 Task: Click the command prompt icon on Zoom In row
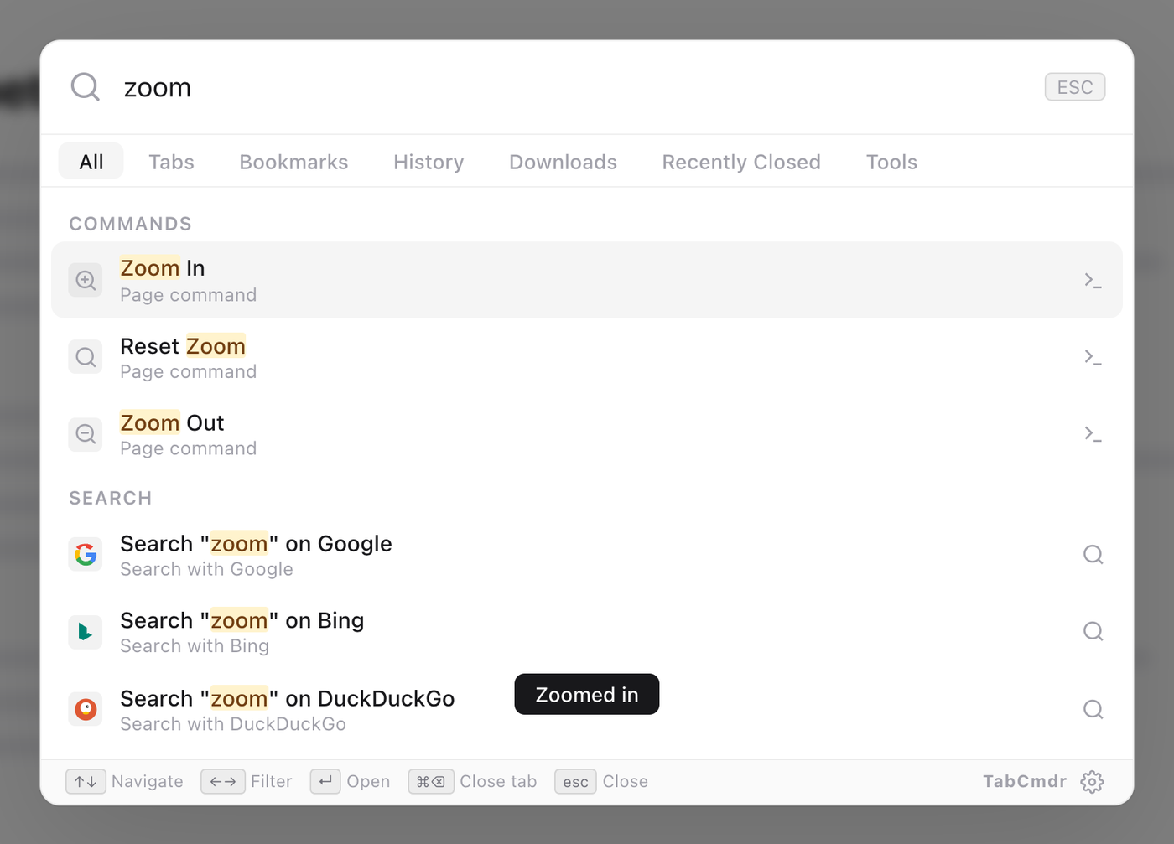[x=1093, y=281]
